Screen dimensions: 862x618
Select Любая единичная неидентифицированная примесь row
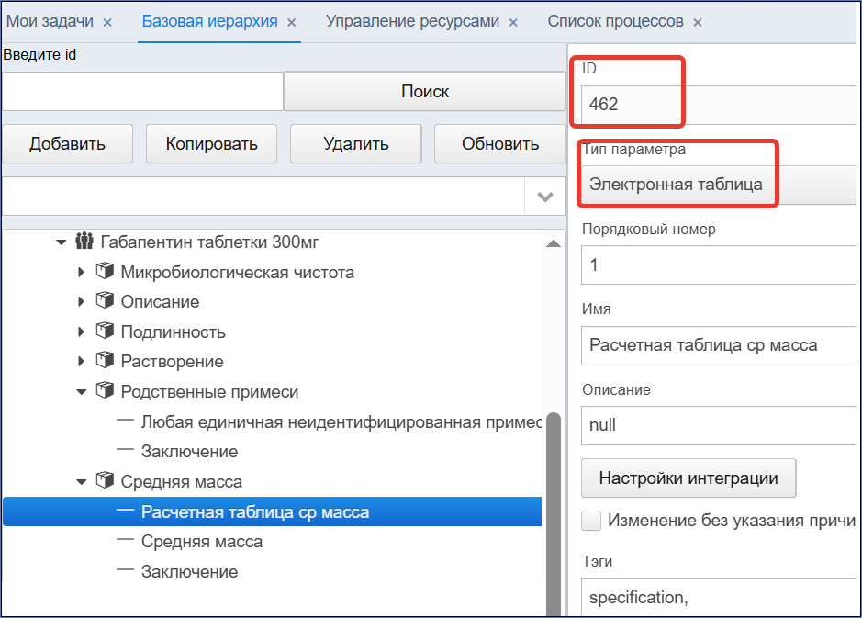(272, 421)
